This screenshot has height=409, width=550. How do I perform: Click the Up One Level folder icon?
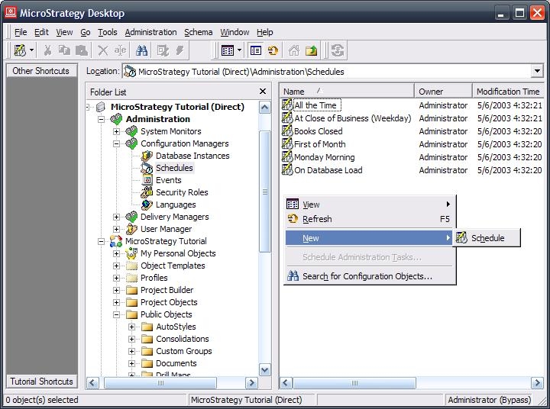311,51
